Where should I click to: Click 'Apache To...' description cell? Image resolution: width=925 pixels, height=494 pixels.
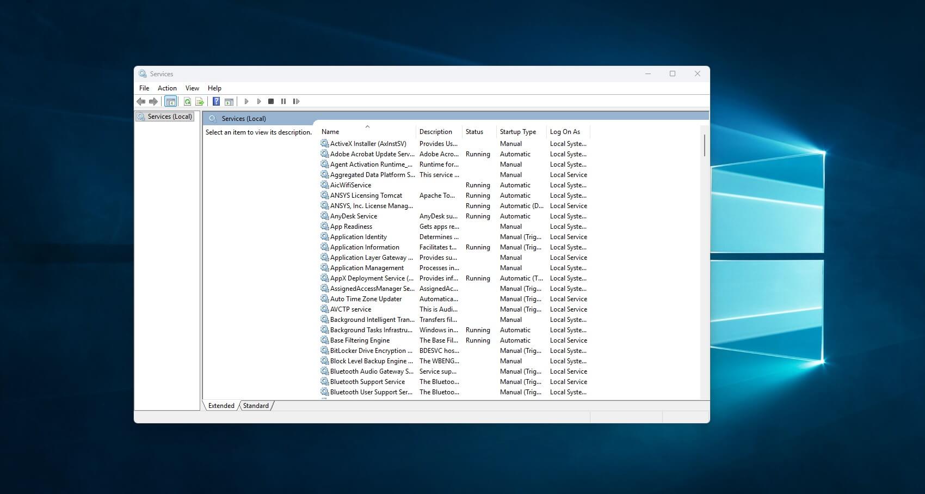coord(437,196)
